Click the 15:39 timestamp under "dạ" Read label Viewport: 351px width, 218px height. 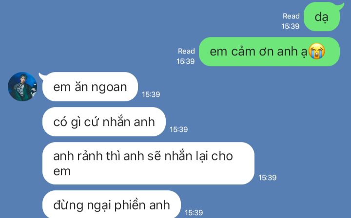291,26
